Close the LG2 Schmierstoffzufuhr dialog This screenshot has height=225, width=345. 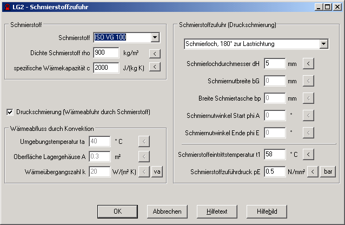(337, 7)
